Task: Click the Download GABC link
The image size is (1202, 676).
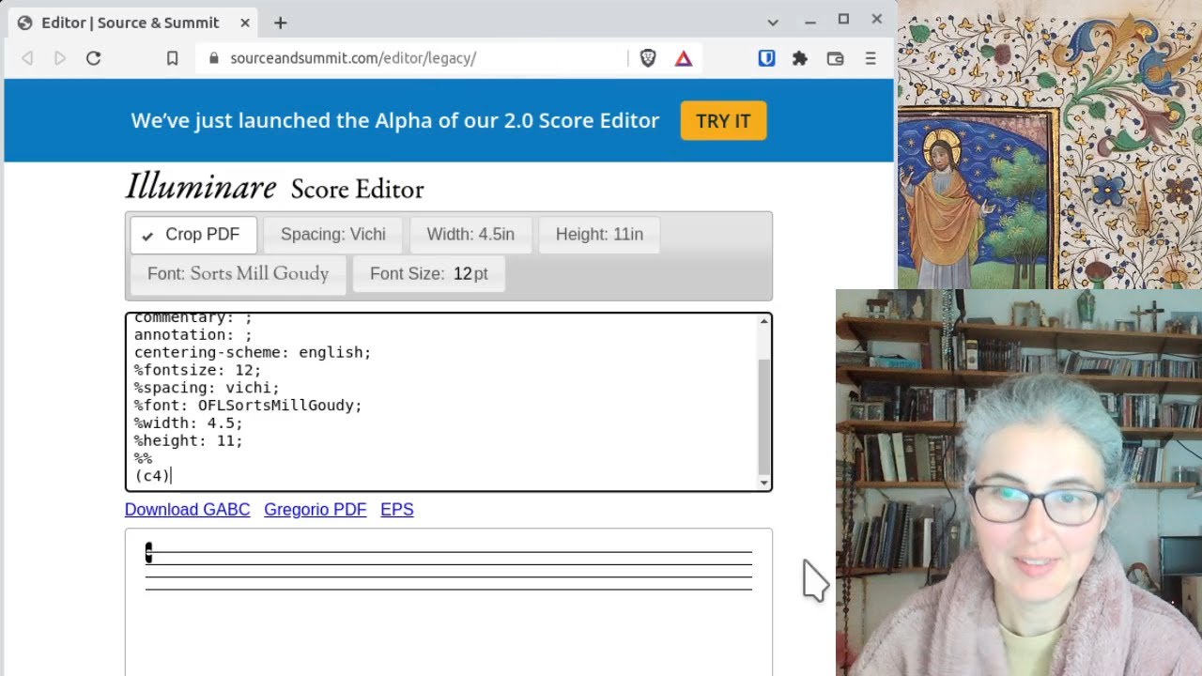Action: coord(188,510)
